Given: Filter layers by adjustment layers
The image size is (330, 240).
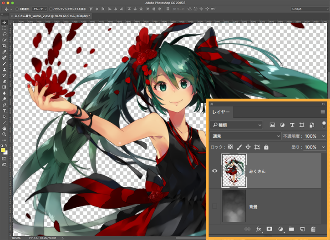Looking at the screenshot, I should click(x=282, y=125).
